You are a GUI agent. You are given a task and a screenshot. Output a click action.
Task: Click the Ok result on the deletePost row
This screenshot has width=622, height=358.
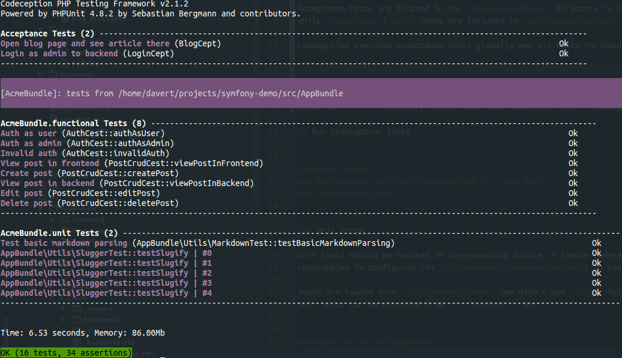pyautogui.click(x=573, y=203)
